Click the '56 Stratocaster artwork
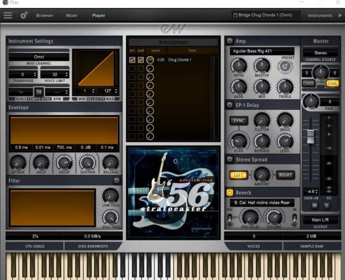The height and width of the screenshot is (280, 345). [x=173, y=193]
